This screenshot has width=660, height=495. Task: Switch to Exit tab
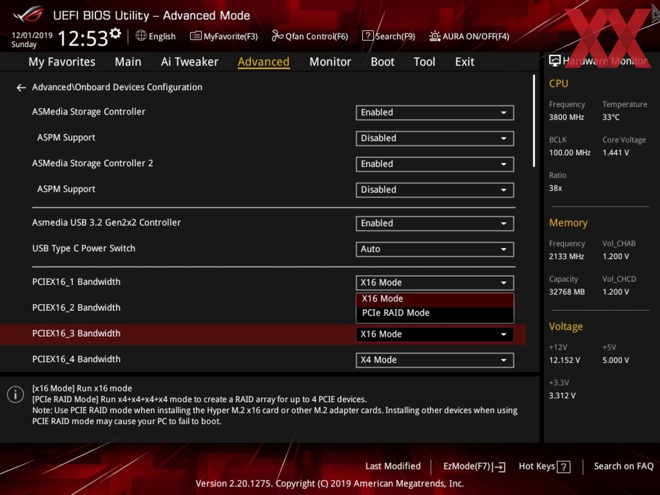coord(464,62)
